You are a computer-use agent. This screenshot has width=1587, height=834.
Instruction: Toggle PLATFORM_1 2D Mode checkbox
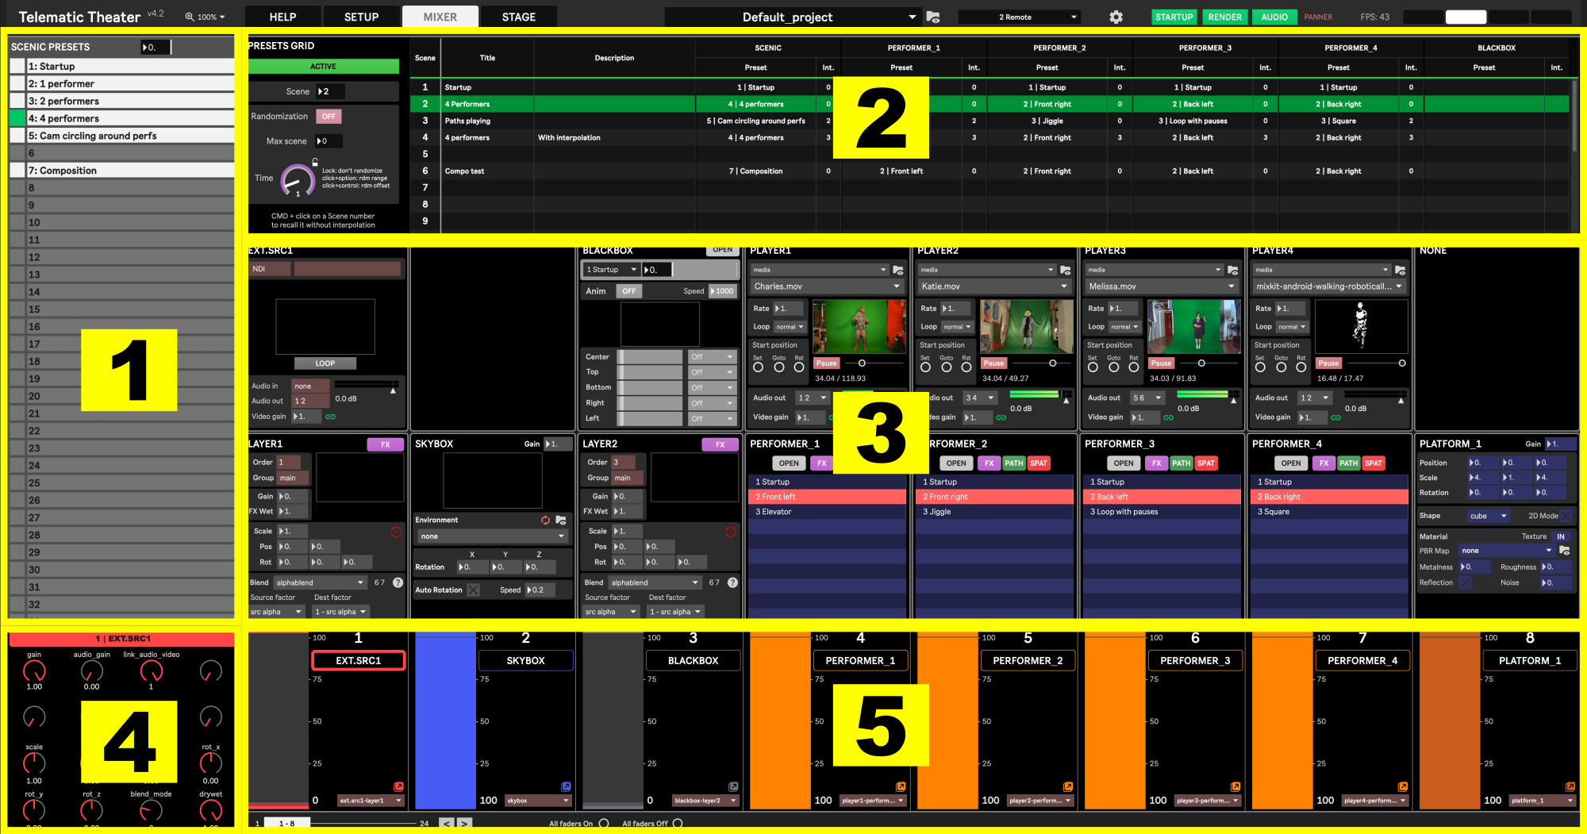coord(1566,516)
